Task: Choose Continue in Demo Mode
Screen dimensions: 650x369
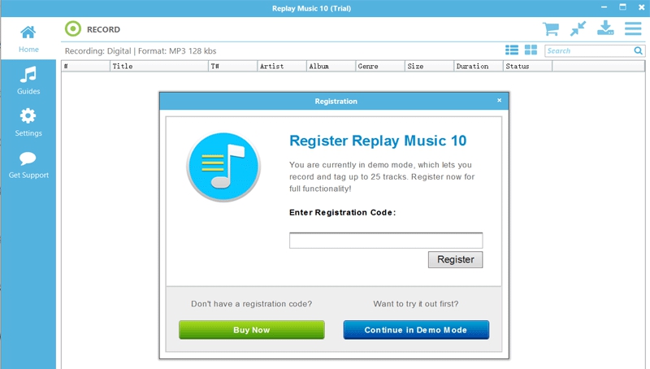Action: 416,330
